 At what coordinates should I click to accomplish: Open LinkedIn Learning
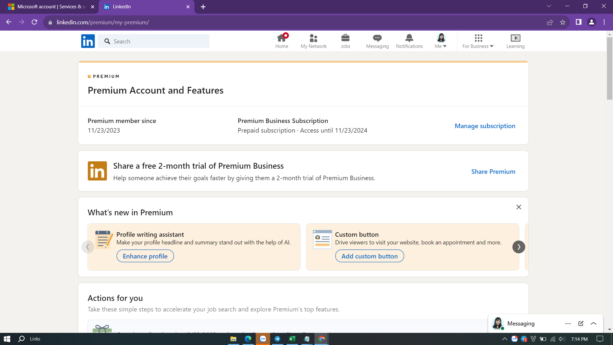tap(515, 41)
